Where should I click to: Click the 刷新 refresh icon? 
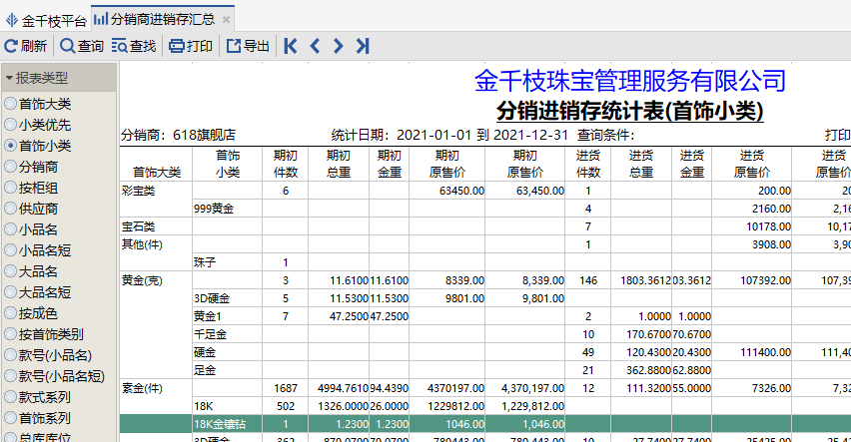[x=11, y=46]
